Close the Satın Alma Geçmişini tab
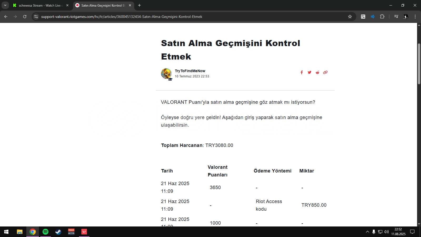This screenshot has width=421, height=237. pos(130,5)
